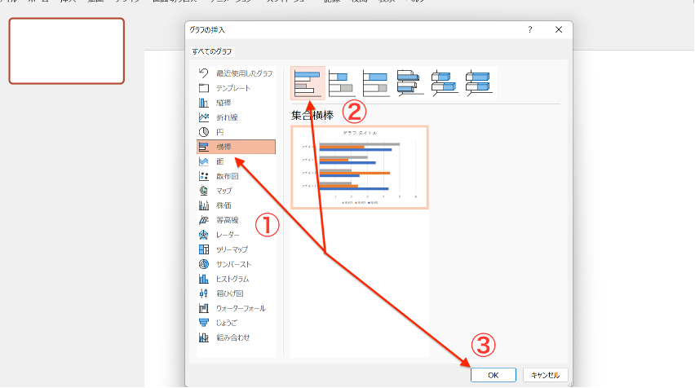Close the グラフの挿入 dialog
Screen dimensions: 695x388
click(559, 29)
